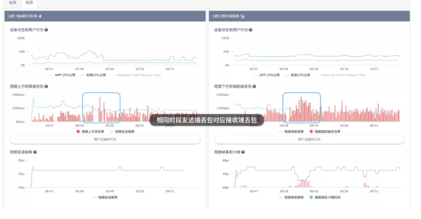Image resolution: width=421 pixels, height=219 pixels.
Task: Toggle 系统CPU占用 legend in right panel
Action: (x=298, y=75)
